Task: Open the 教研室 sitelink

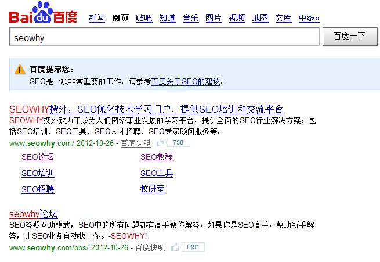Action: pos(153,189)
